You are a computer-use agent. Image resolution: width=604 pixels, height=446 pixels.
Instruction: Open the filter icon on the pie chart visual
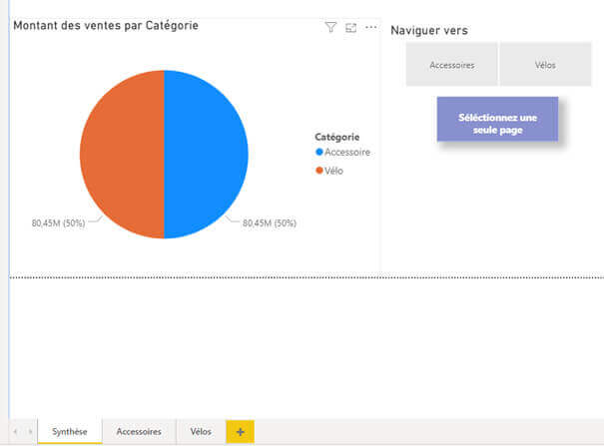(330, 27)
